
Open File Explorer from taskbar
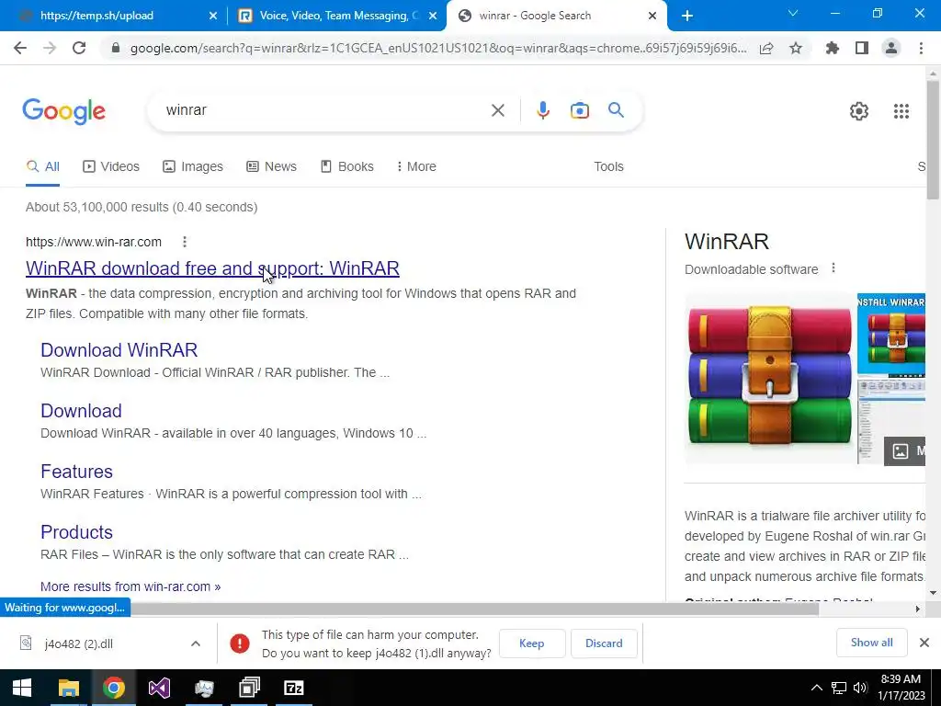click(x=68, y=688)
